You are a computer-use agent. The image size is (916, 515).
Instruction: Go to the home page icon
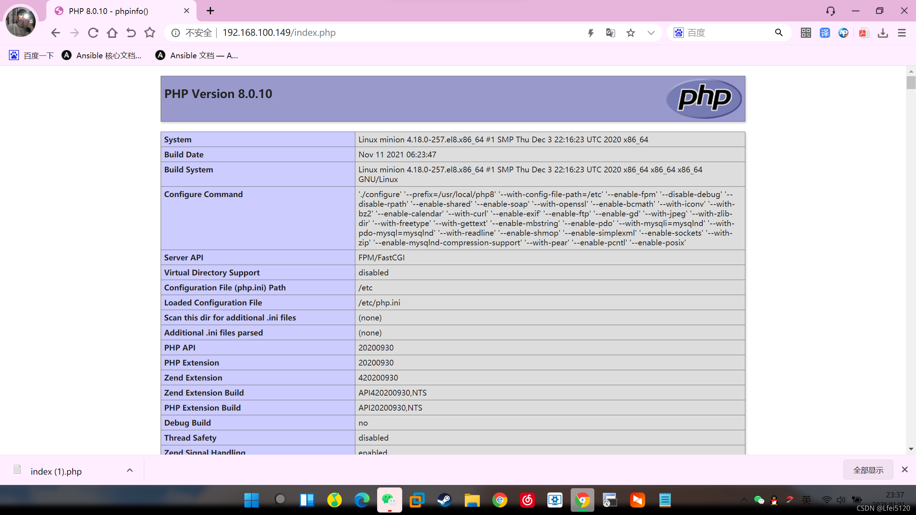tap(112, 33)
